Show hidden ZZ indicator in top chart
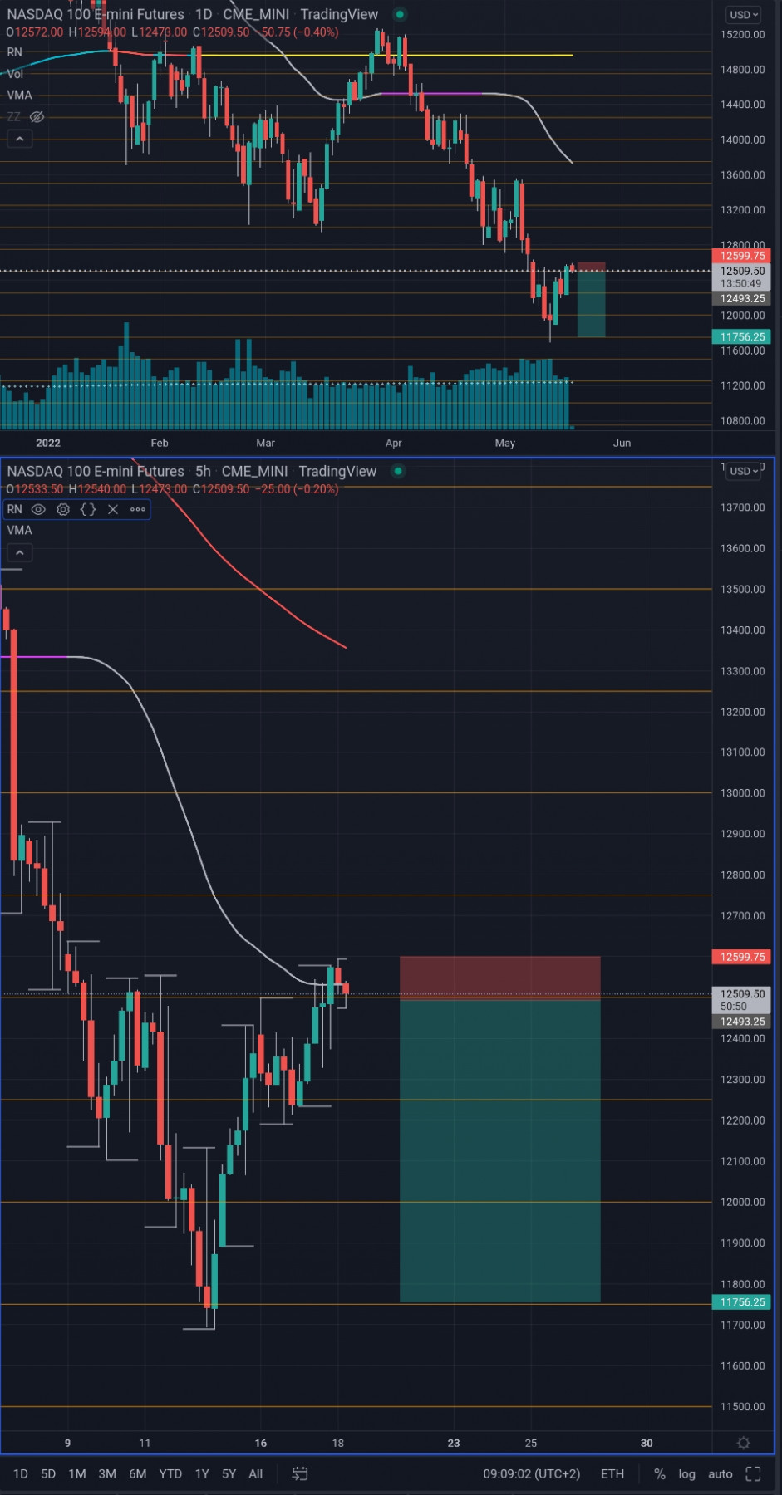782x1495 pixels. pyautogui.click(x=37, y=117)
